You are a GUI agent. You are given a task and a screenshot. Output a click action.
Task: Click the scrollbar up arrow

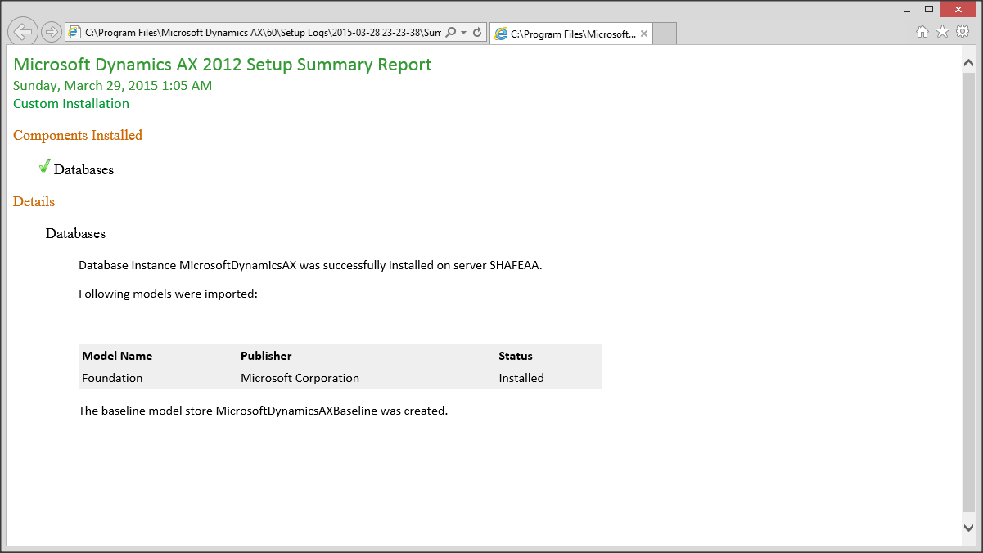coord(969,62)
